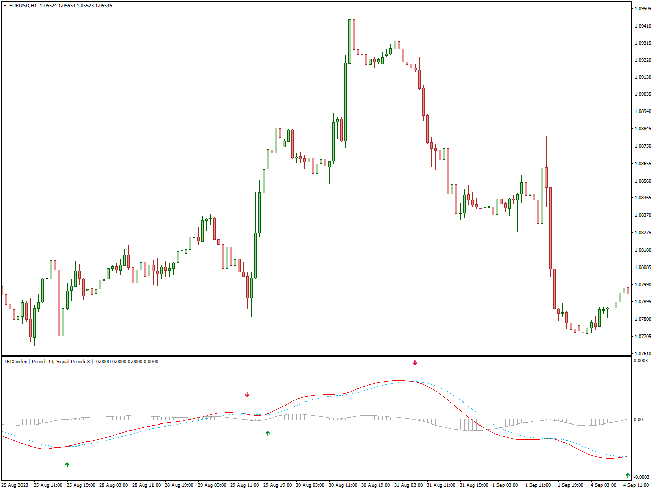Viewport: 655px width, 491px height.
Task: Click the 29 Aug 19:00 time label
Action: click(277, 485)
